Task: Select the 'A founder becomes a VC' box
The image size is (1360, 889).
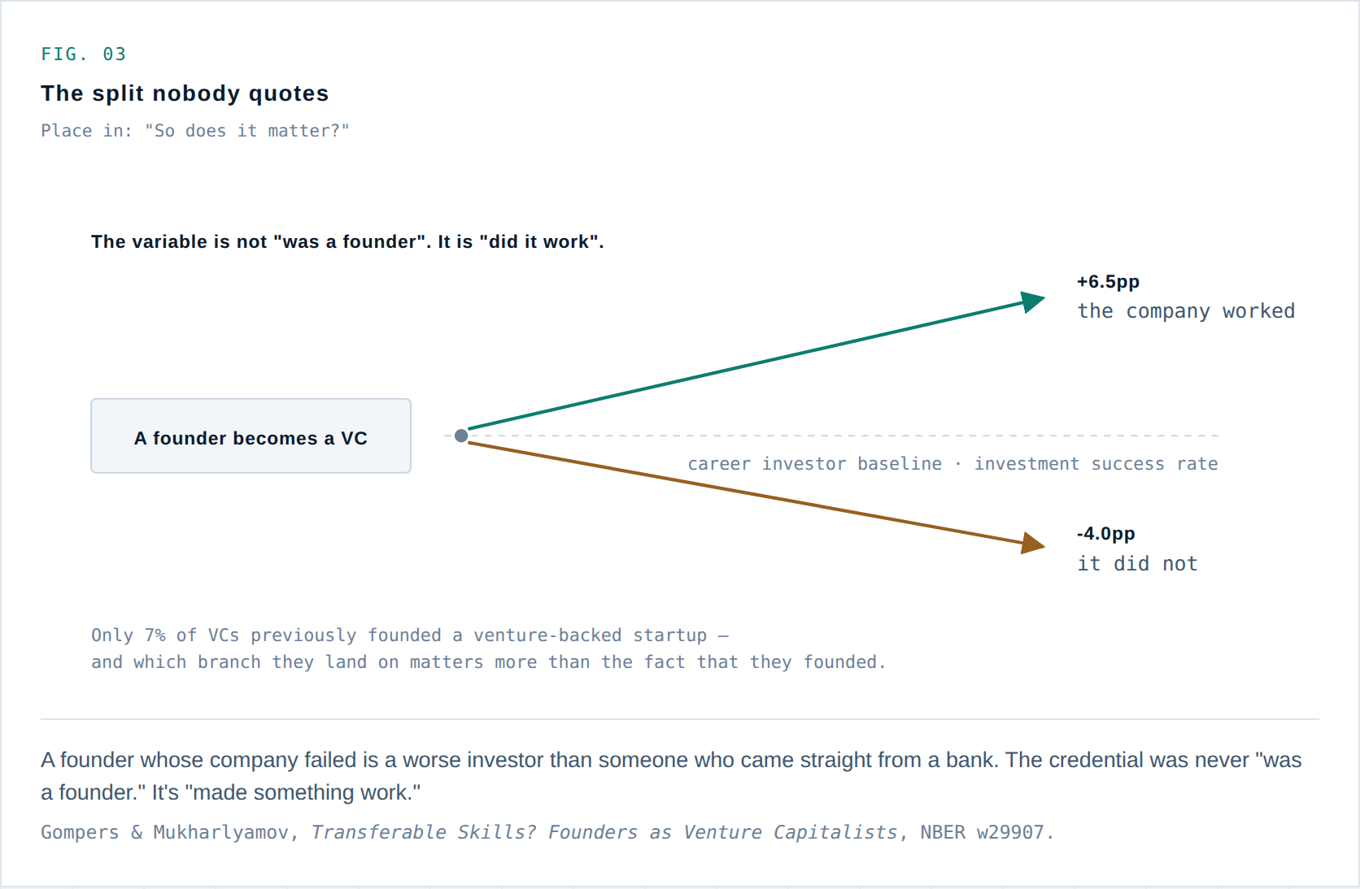Action: coord(251,436)
